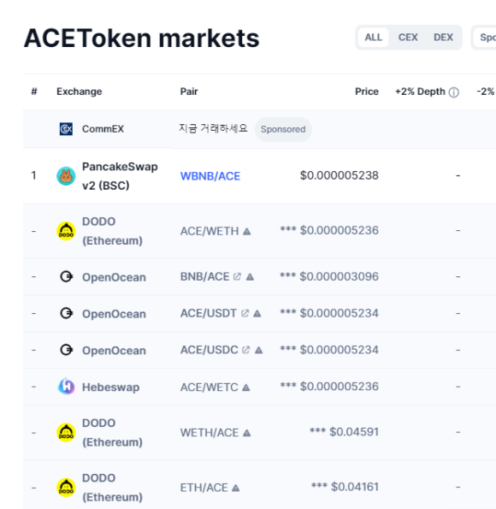Viewport: 496px width, 509px height.
Task: Click the OpenOcean logo in the ACE/USDC row
Action: 67,350
